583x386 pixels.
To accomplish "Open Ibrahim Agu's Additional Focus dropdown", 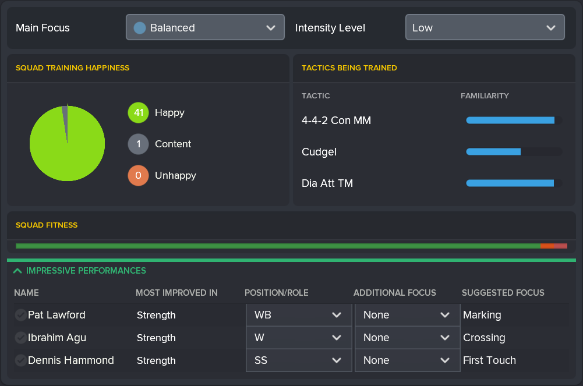I will pyautogui.click(x=407, y=338).
